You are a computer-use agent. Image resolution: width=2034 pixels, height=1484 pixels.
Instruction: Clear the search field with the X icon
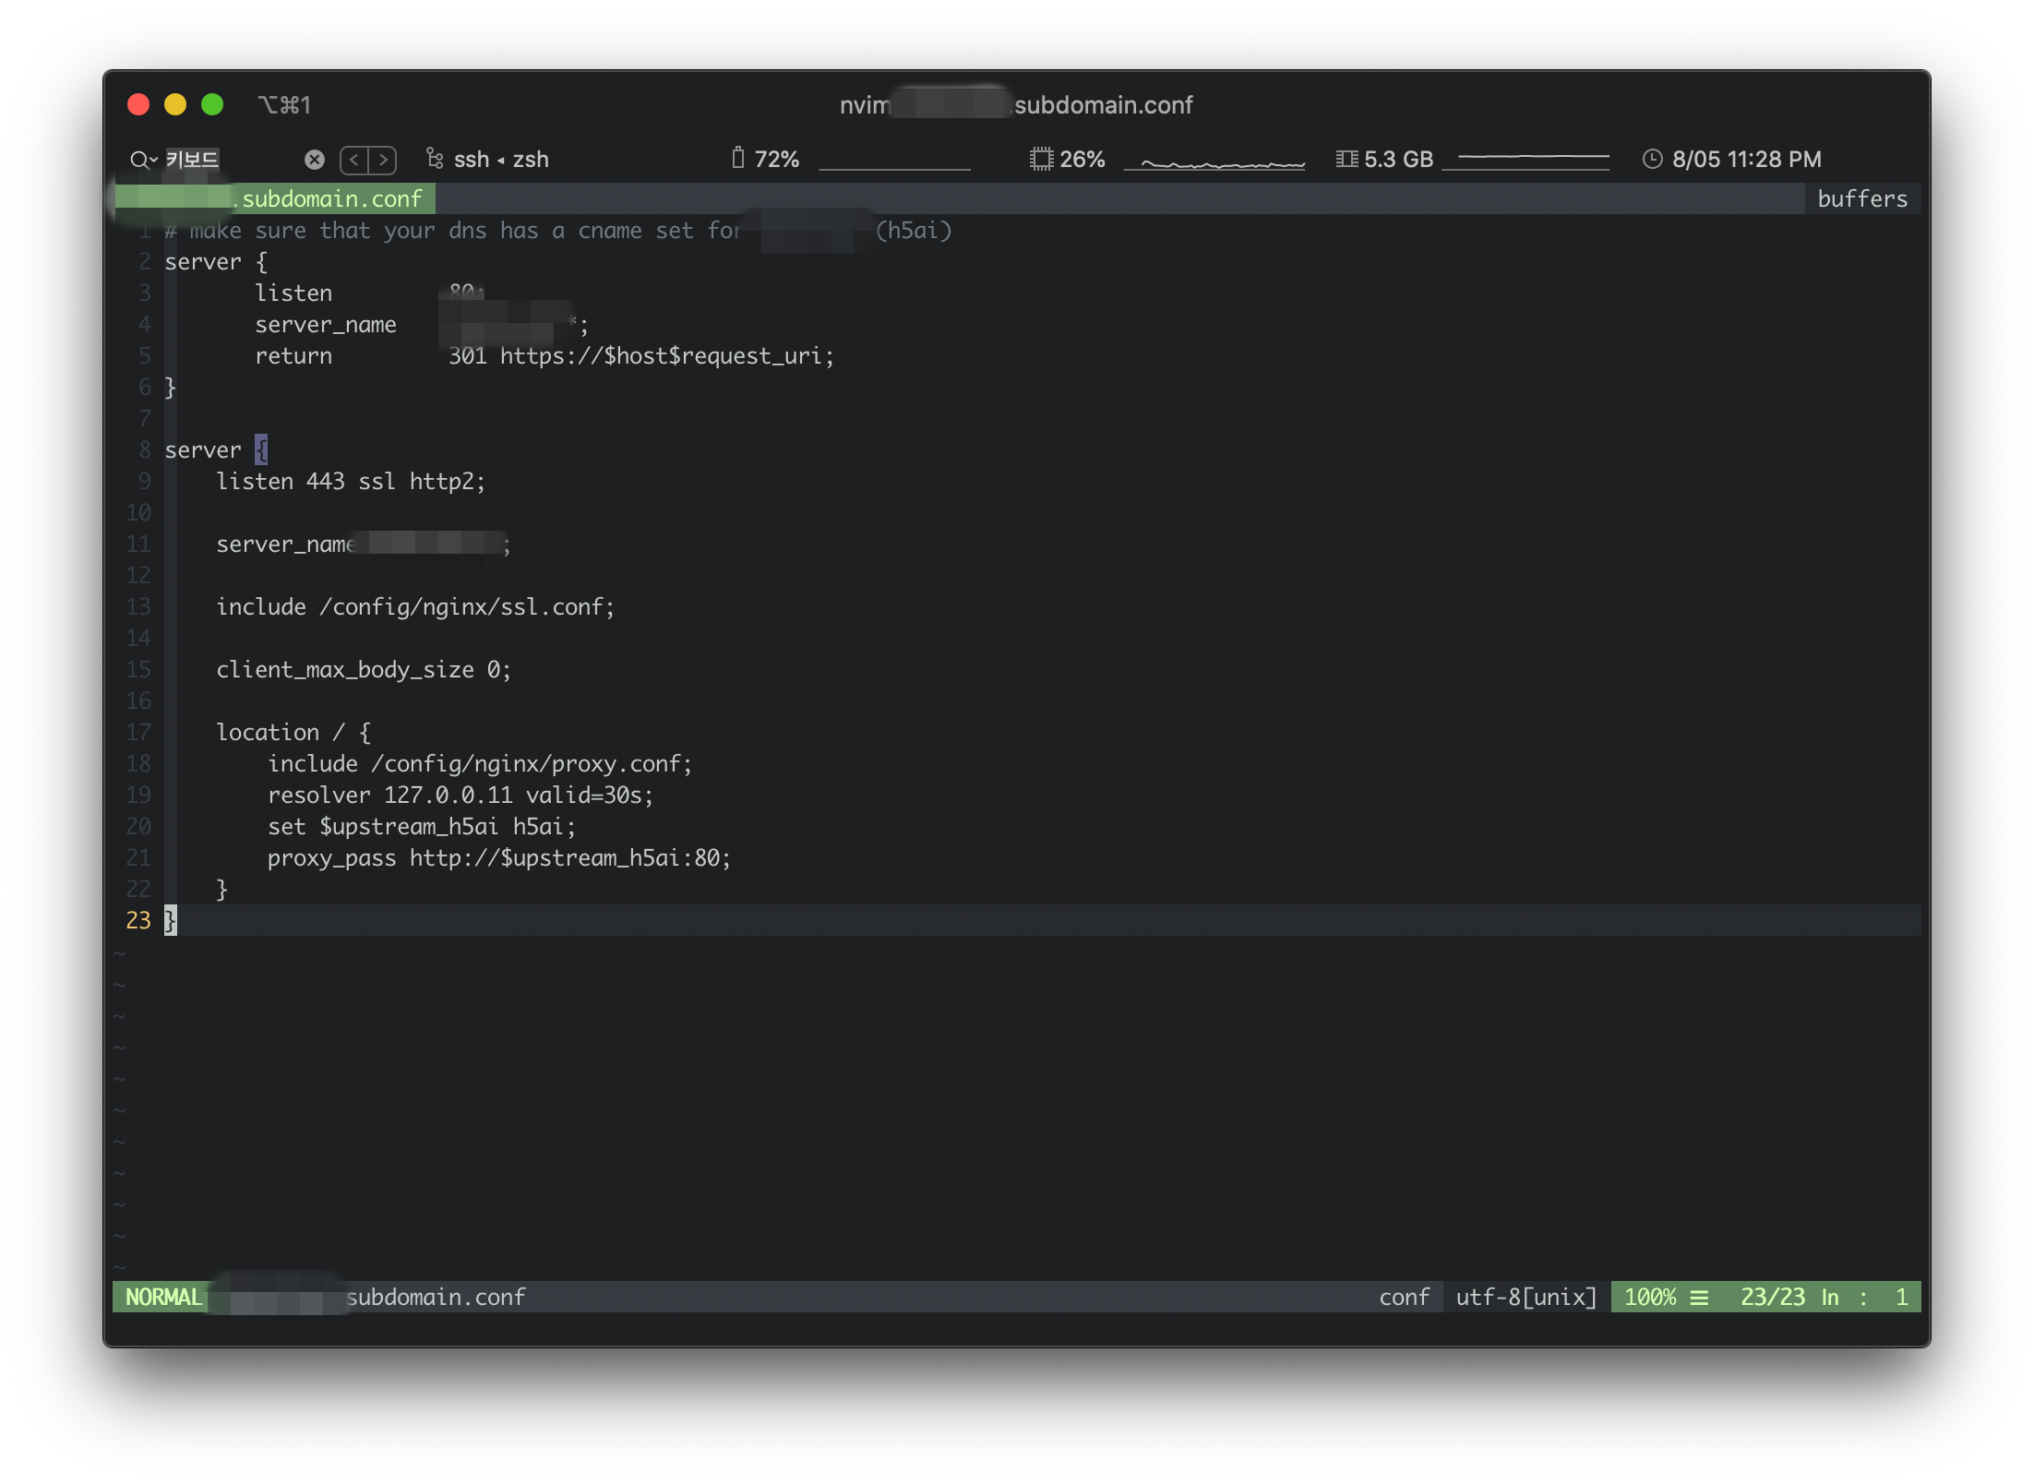click(x=315, y=160)
